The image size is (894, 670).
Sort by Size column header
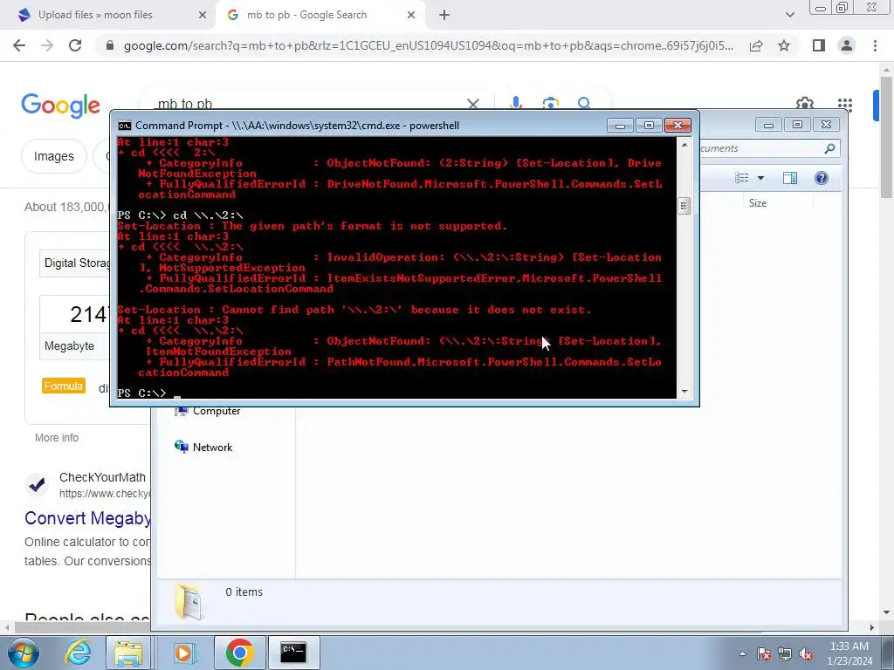point(758,203)
